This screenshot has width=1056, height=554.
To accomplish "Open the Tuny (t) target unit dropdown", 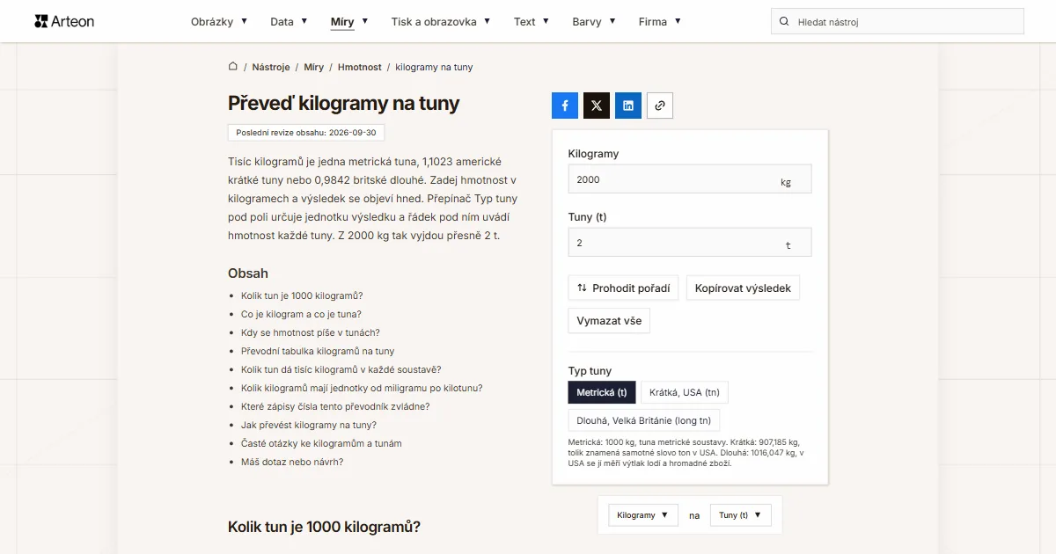I will 741,515.
